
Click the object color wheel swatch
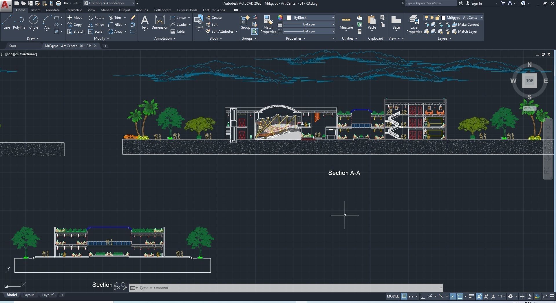coord(280,18)
